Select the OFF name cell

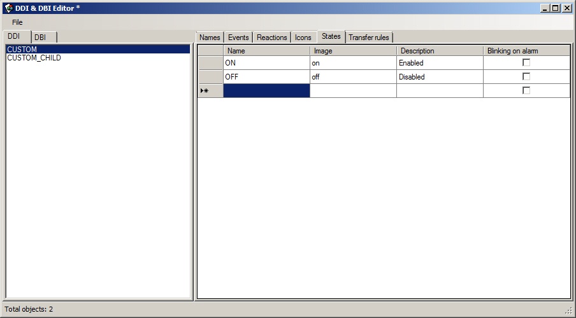(267, 77)
